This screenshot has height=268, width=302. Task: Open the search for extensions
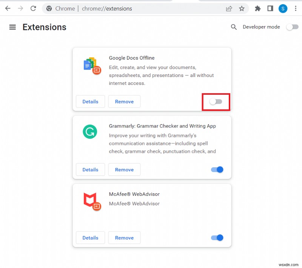[x=234, y=27]
